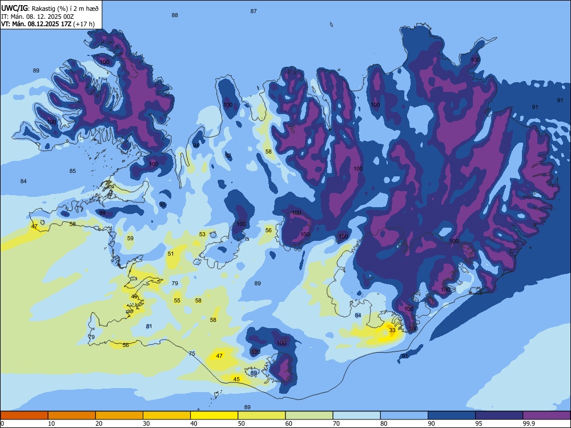Click the humidity value 33 on the map

click(392, 330)
